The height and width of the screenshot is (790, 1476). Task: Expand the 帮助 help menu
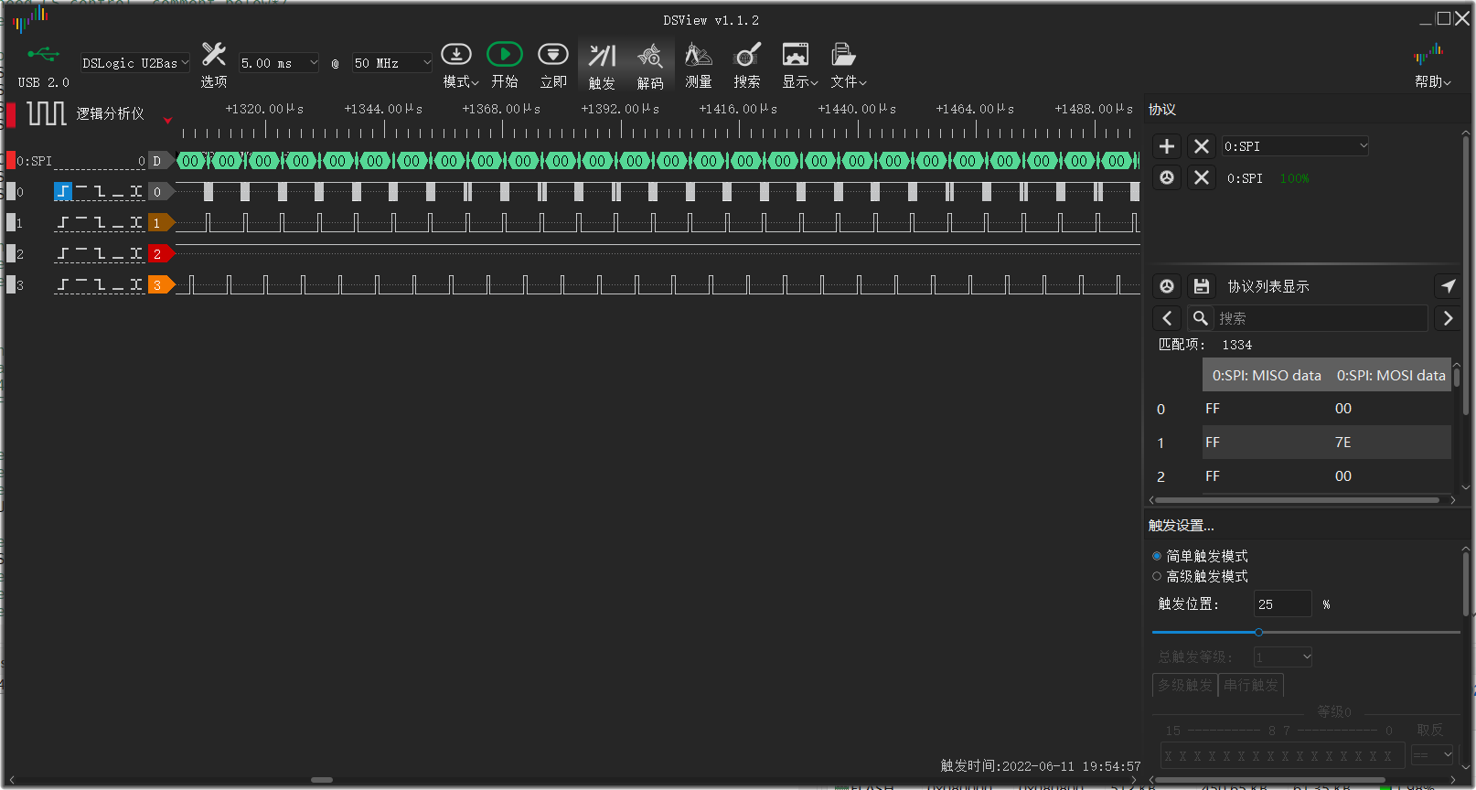tap(1432, 64)
